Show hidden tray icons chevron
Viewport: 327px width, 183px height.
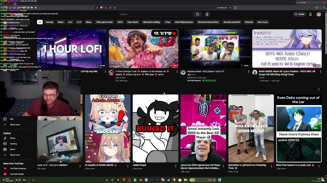coord(33,180)
